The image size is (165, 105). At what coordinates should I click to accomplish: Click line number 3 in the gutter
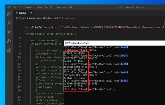click(20, 34)
